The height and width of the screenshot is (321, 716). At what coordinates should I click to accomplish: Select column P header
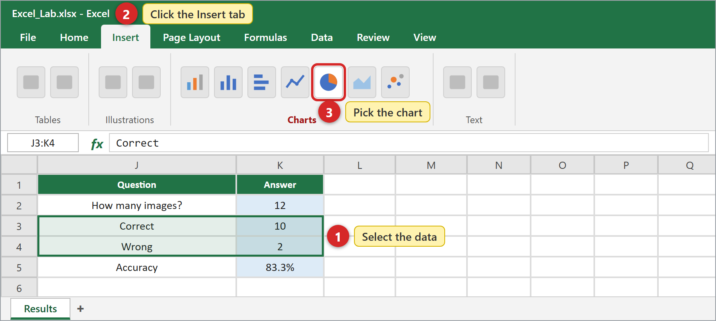(626, 165)
